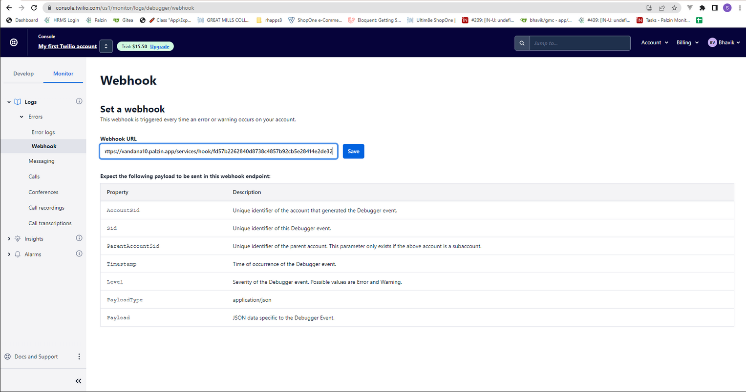Open the browser extensions puzzle icon
The height and width of the screenshot is (392, 746).
coord(702,8)
